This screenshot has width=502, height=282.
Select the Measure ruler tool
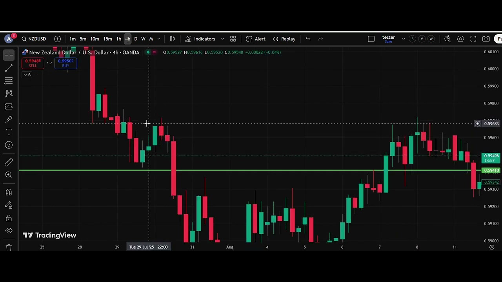(x=9, y=162)
